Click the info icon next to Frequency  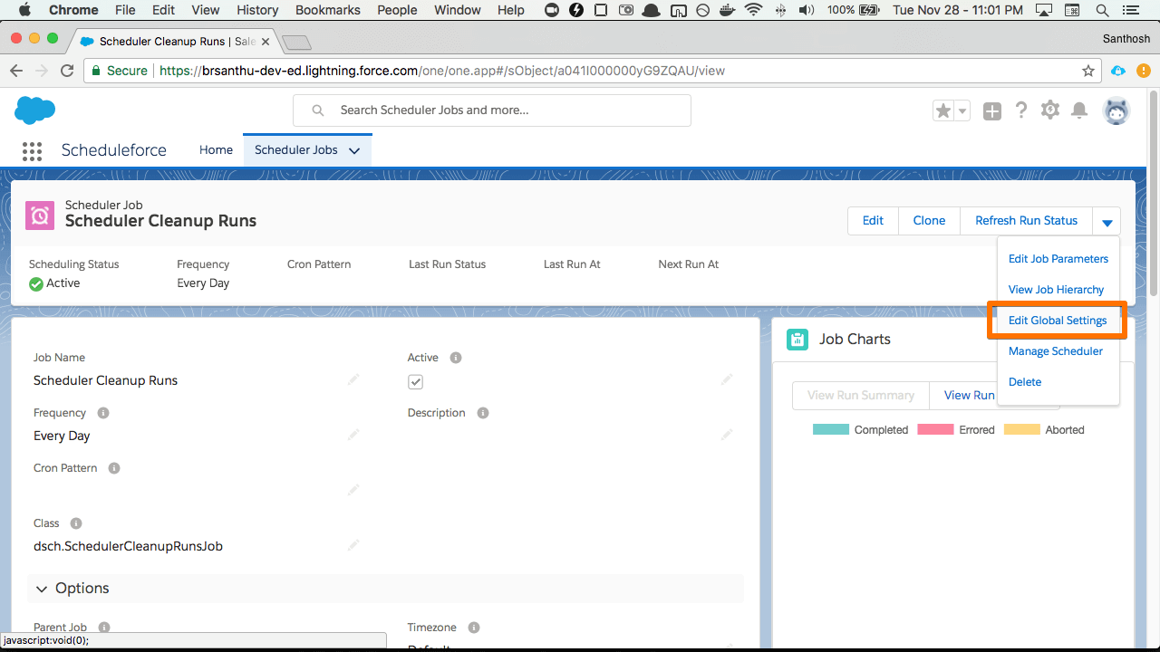pos(103,413)
